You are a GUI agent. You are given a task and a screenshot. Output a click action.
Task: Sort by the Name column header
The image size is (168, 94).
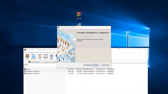coord(26,65)
